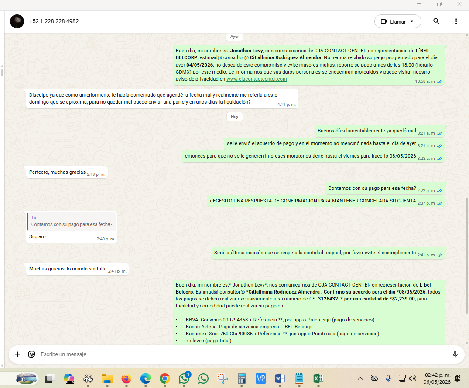Open the white squiggle app left of File Explorer
Image resolution: width=469 pixels, height=388 pixels.
(x=88, y=379)
